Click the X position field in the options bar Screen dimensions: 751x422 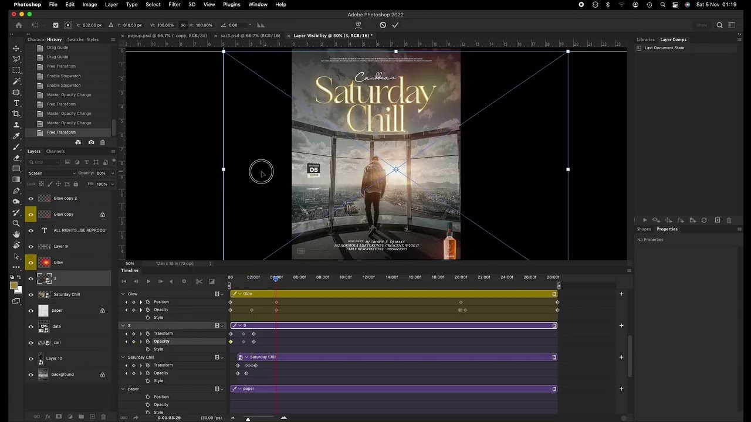[93, 25]
